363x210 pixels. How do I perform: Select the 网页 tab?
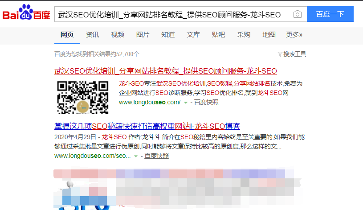(x=67, y=35)
